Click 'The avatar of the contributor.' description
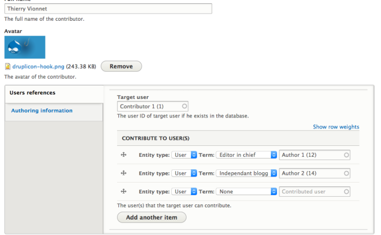 click(x=41, y=77)
